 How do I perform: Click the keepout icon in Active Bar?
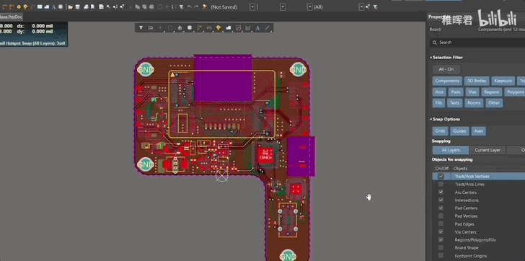[x=238, y=28]
